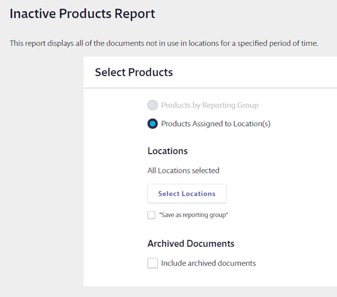The width and height of the screenshot is (337, 297).
Task: Click the Products Assigned to Location(s) label text
Action: pos(216,124)
